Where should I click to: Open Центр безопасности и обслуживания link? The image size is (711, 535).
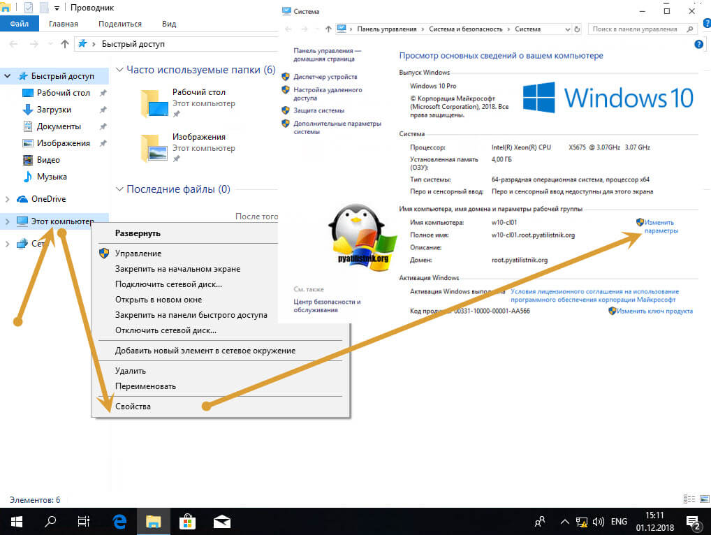point(326,306)
